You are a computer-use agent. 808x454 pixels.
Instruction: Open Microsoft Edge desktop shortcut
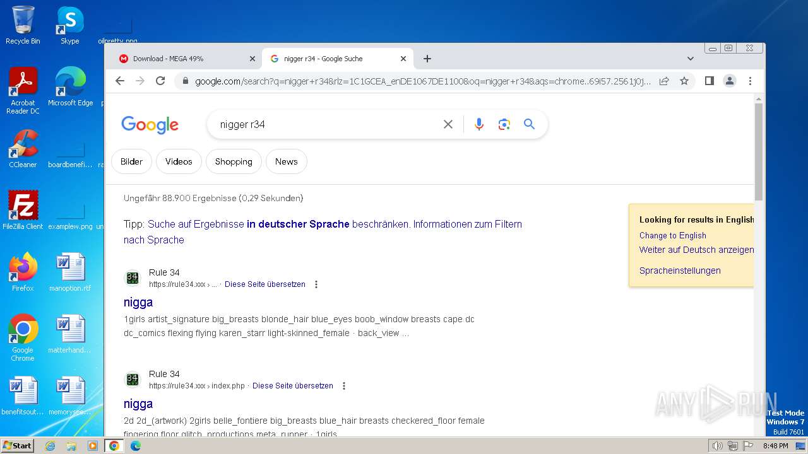70,86
